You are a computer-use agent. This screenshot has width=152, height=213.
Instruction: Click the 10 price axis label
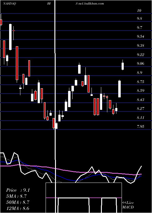click(x=139, y=10)
